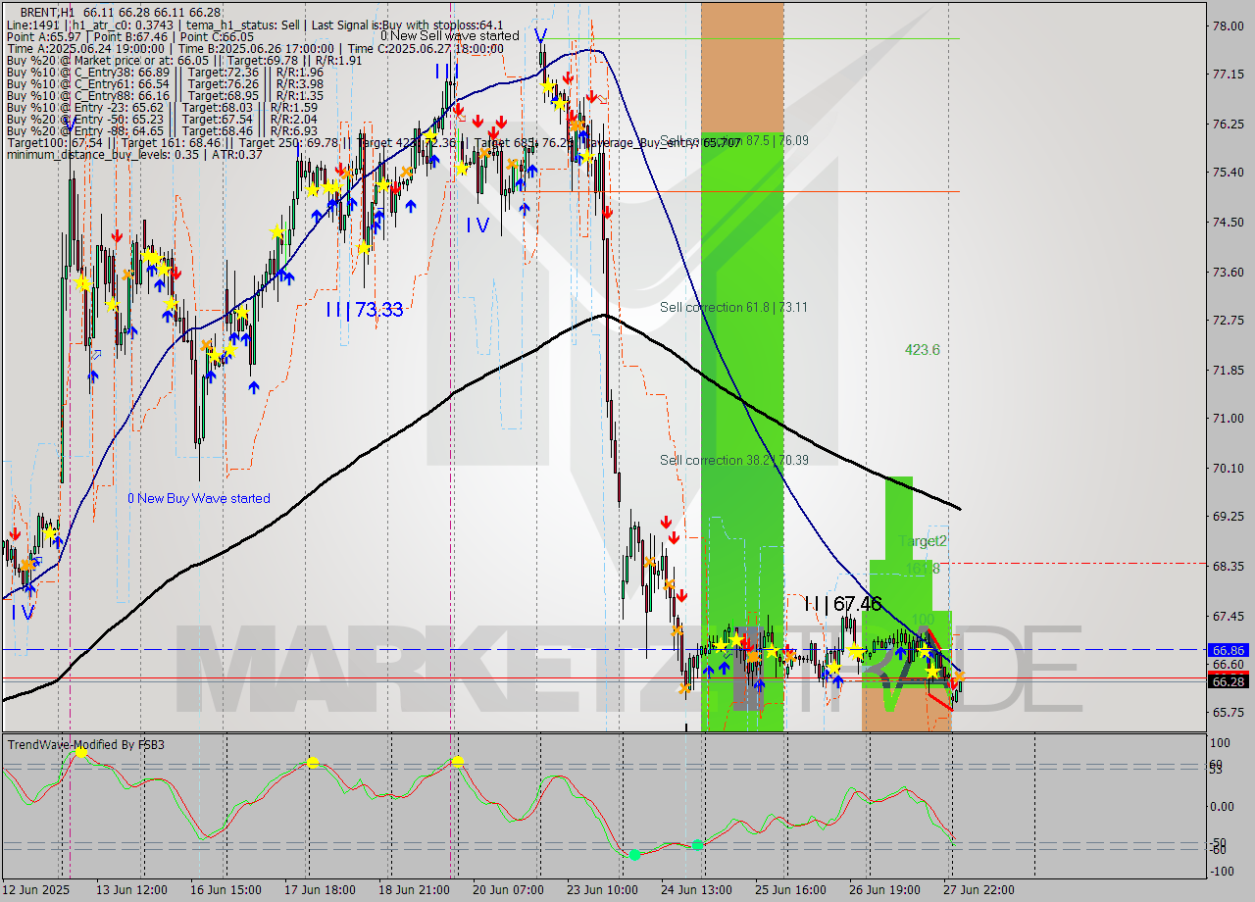Click the 'II | 67.46' wave label

[x=841, y=604]
